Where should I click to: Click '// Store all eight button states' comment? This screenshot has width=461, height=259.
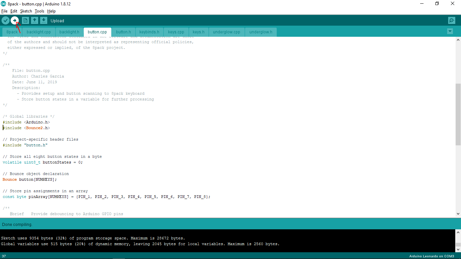[52, 156]
